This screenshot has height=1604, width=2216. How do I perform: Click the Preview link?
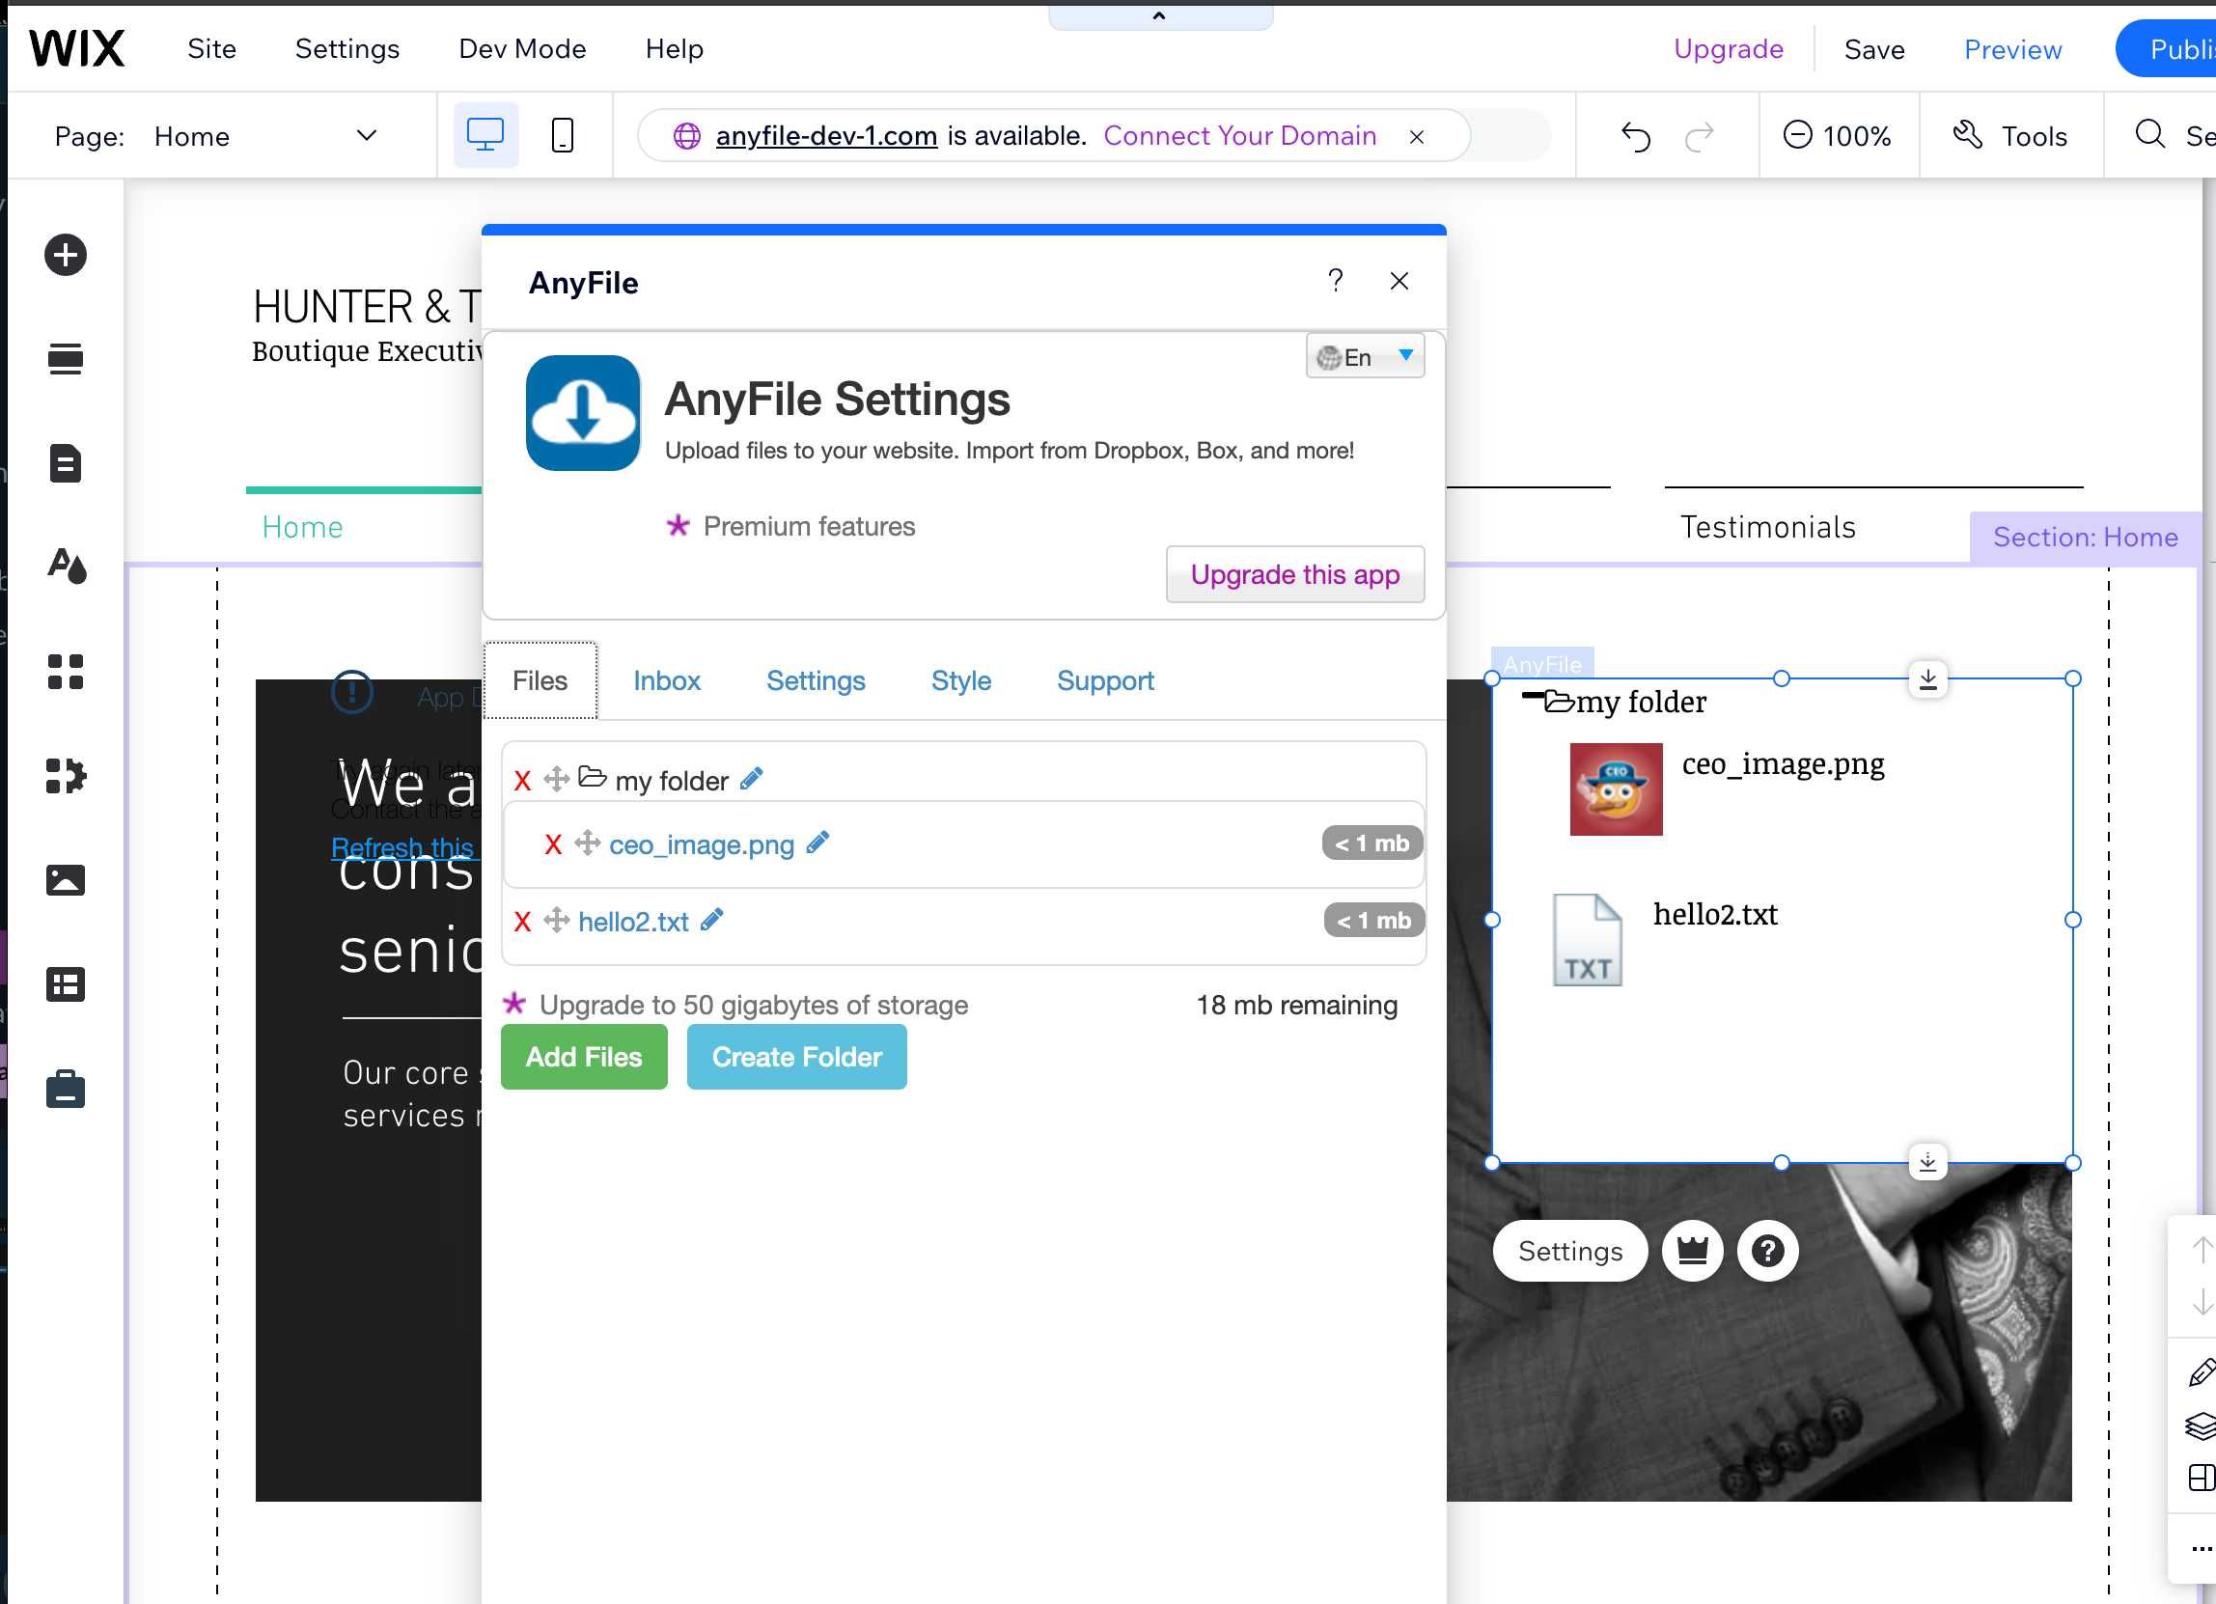[2012, 50]
